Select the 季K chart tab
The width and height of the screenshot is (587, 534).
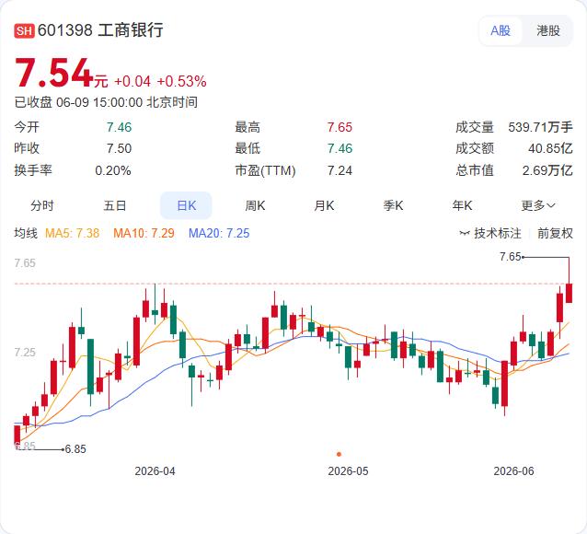(393, 205)
